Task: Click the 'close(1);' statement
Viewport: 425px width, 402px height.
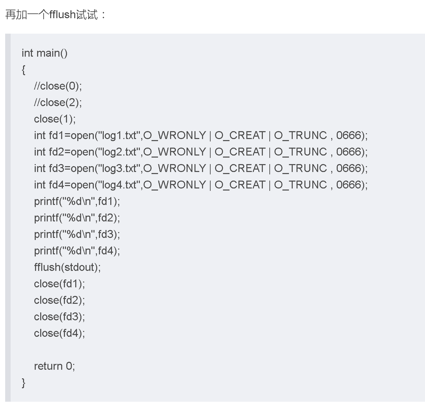Action: (55, 119)
